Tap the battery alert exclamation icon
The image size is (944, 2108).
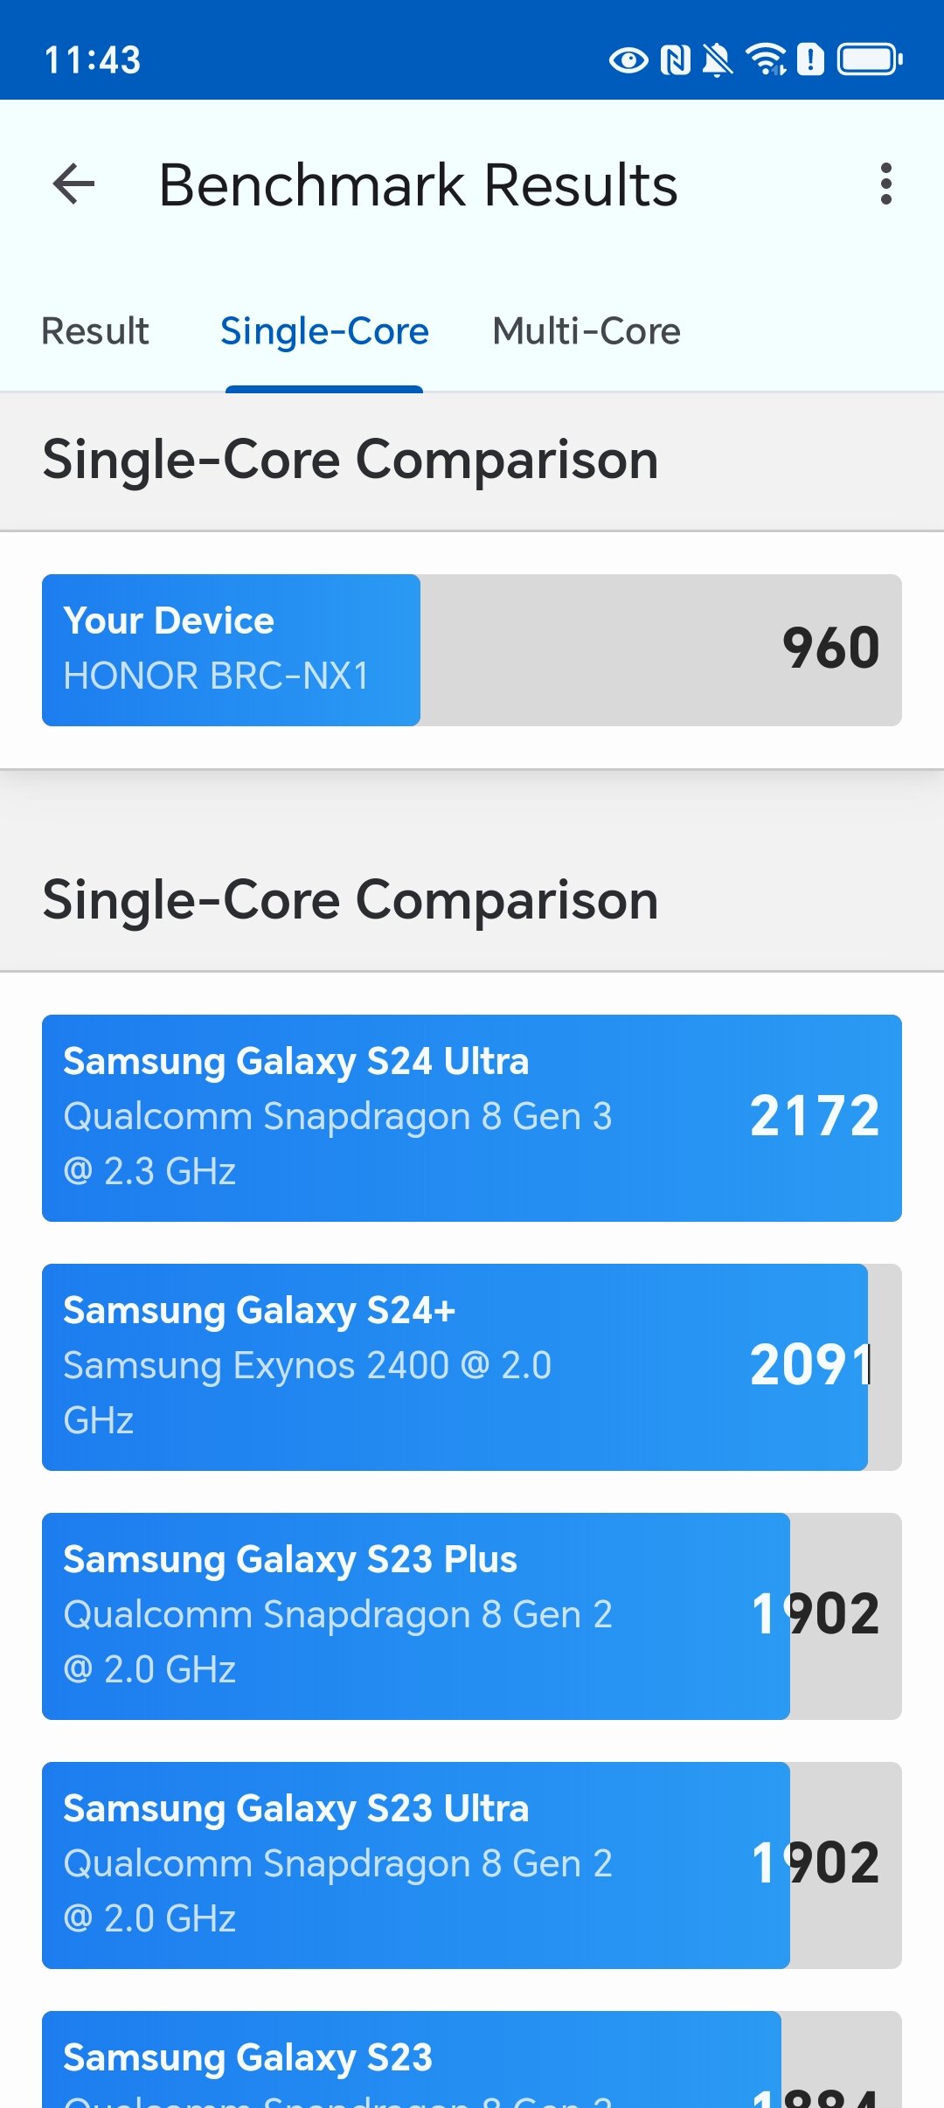pos(810,60)
